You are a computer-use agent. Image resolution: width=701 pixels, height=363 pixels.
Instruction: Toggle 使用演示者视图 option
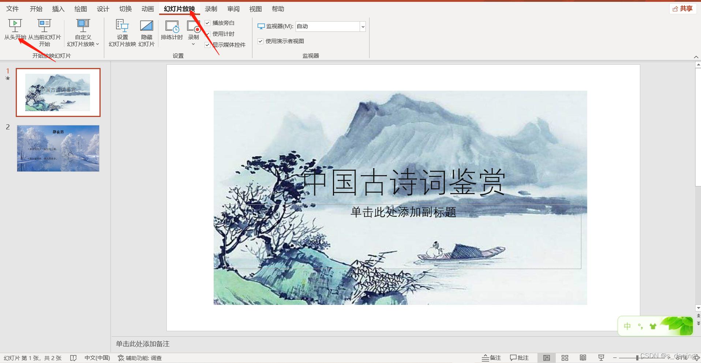coord(260,41)
